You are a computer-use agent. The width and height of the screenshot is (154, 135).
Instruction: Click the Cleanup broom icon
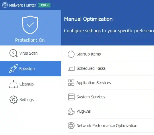click(13, 84)
